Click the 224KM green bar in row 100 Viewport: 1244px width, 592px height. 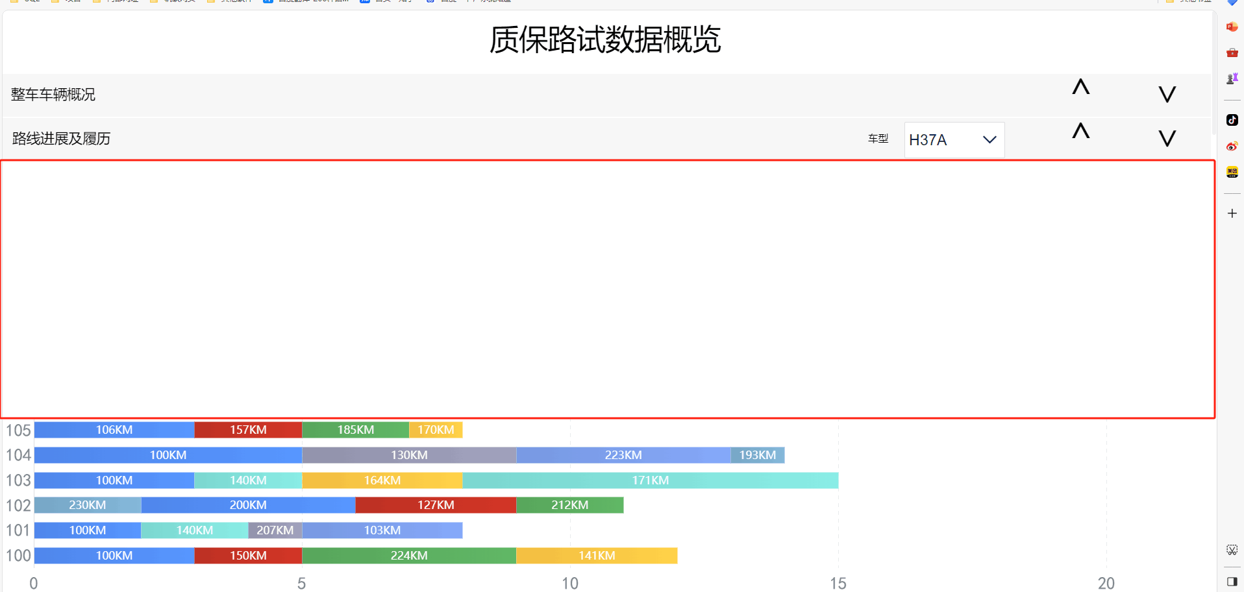click(x=409, y=556)
